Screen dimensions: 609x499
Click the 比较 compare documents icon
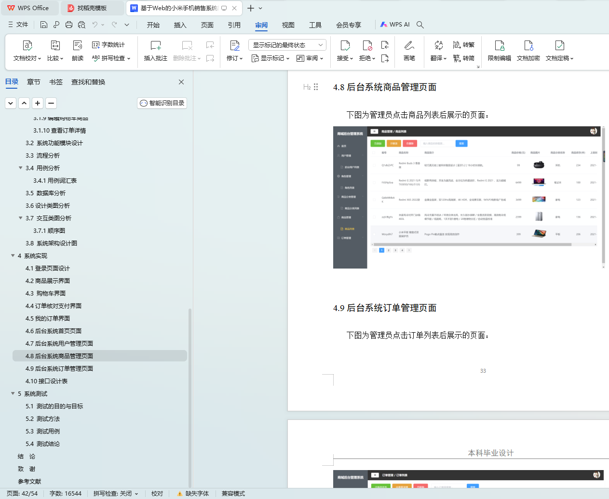[55, 45]
